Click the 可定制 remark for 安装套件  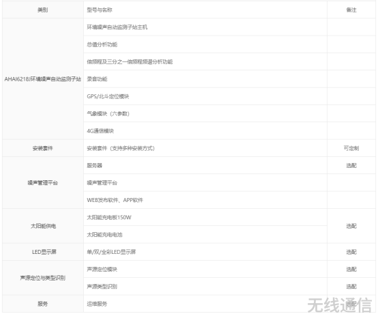351,148
